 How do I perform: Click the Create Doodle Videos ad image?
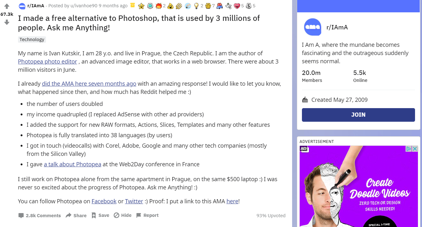click(358, 190)
